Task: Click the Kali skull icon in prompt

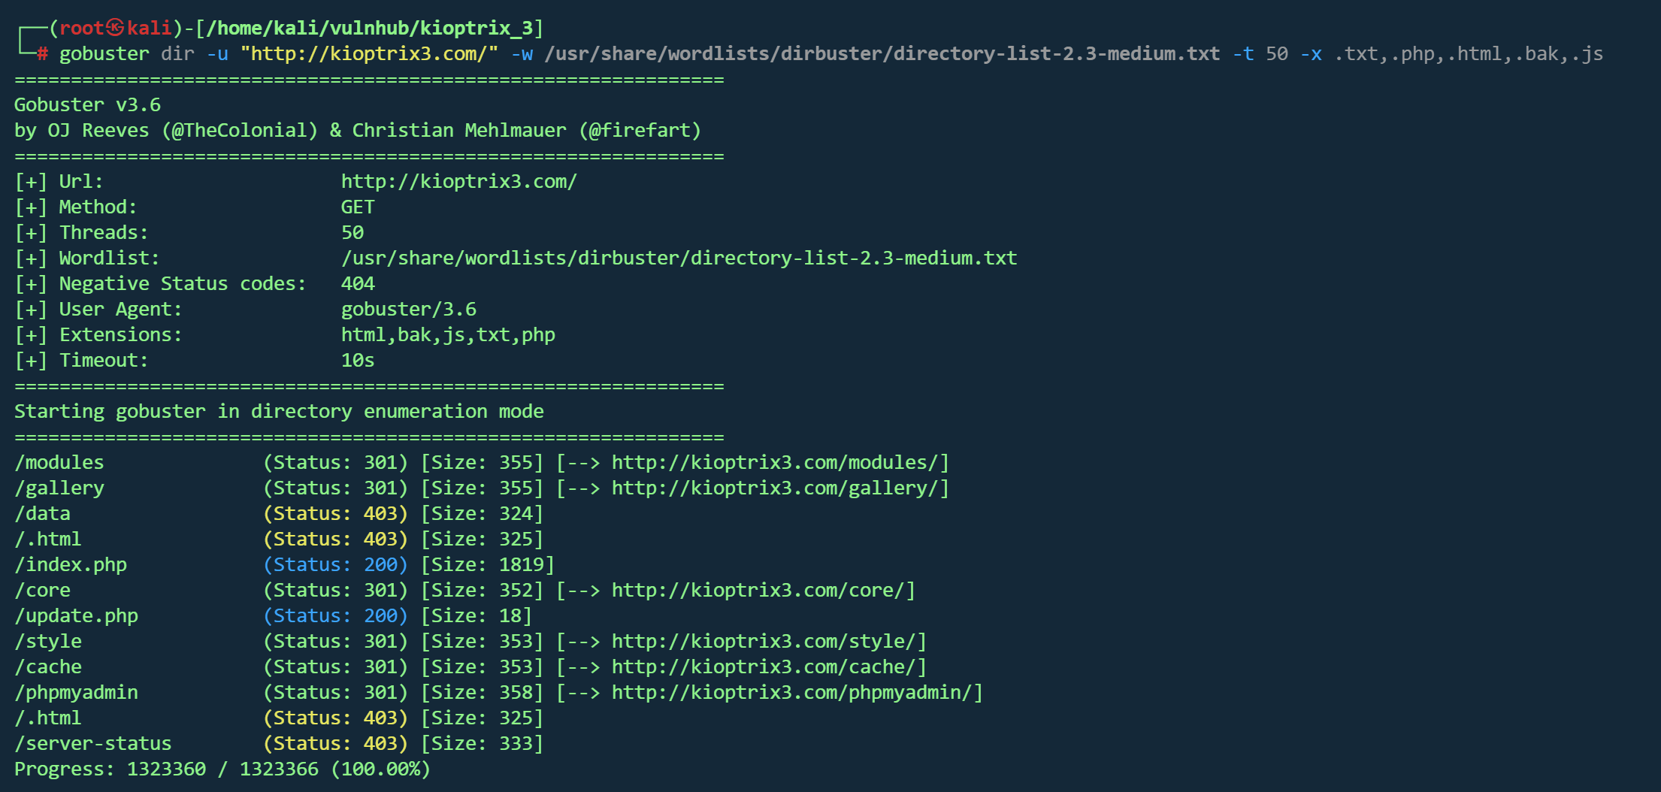Action: [x=115, y=28]
